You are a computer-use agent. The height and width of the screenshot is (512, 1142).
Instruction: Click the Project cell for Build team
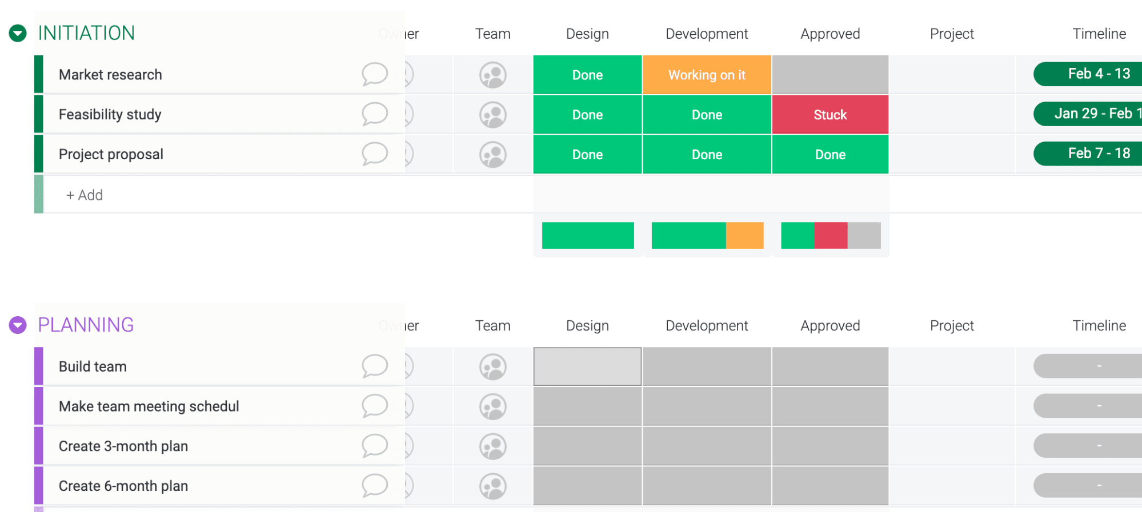[x=952, y=366]
